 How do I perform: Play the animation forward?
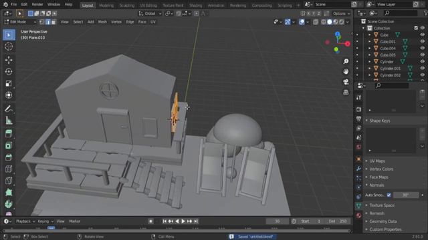click(x=183, y=221)
